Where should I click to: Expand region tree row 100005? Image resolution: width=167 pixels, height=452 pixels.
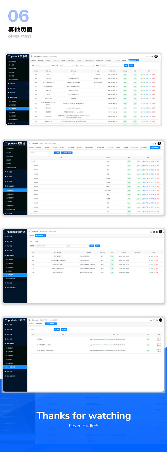tap(33, 186)
